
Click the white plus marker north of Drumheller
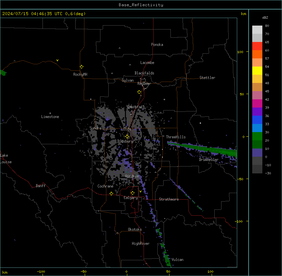(200, 123)
